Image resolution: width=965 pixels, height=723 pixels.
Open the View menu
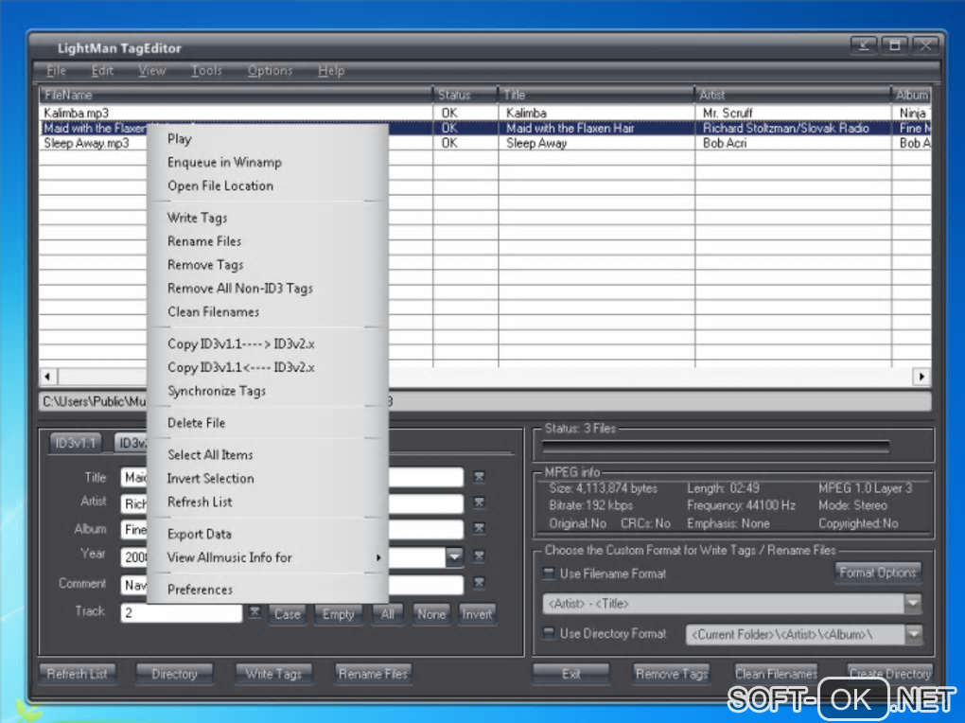tap(152, 70)
